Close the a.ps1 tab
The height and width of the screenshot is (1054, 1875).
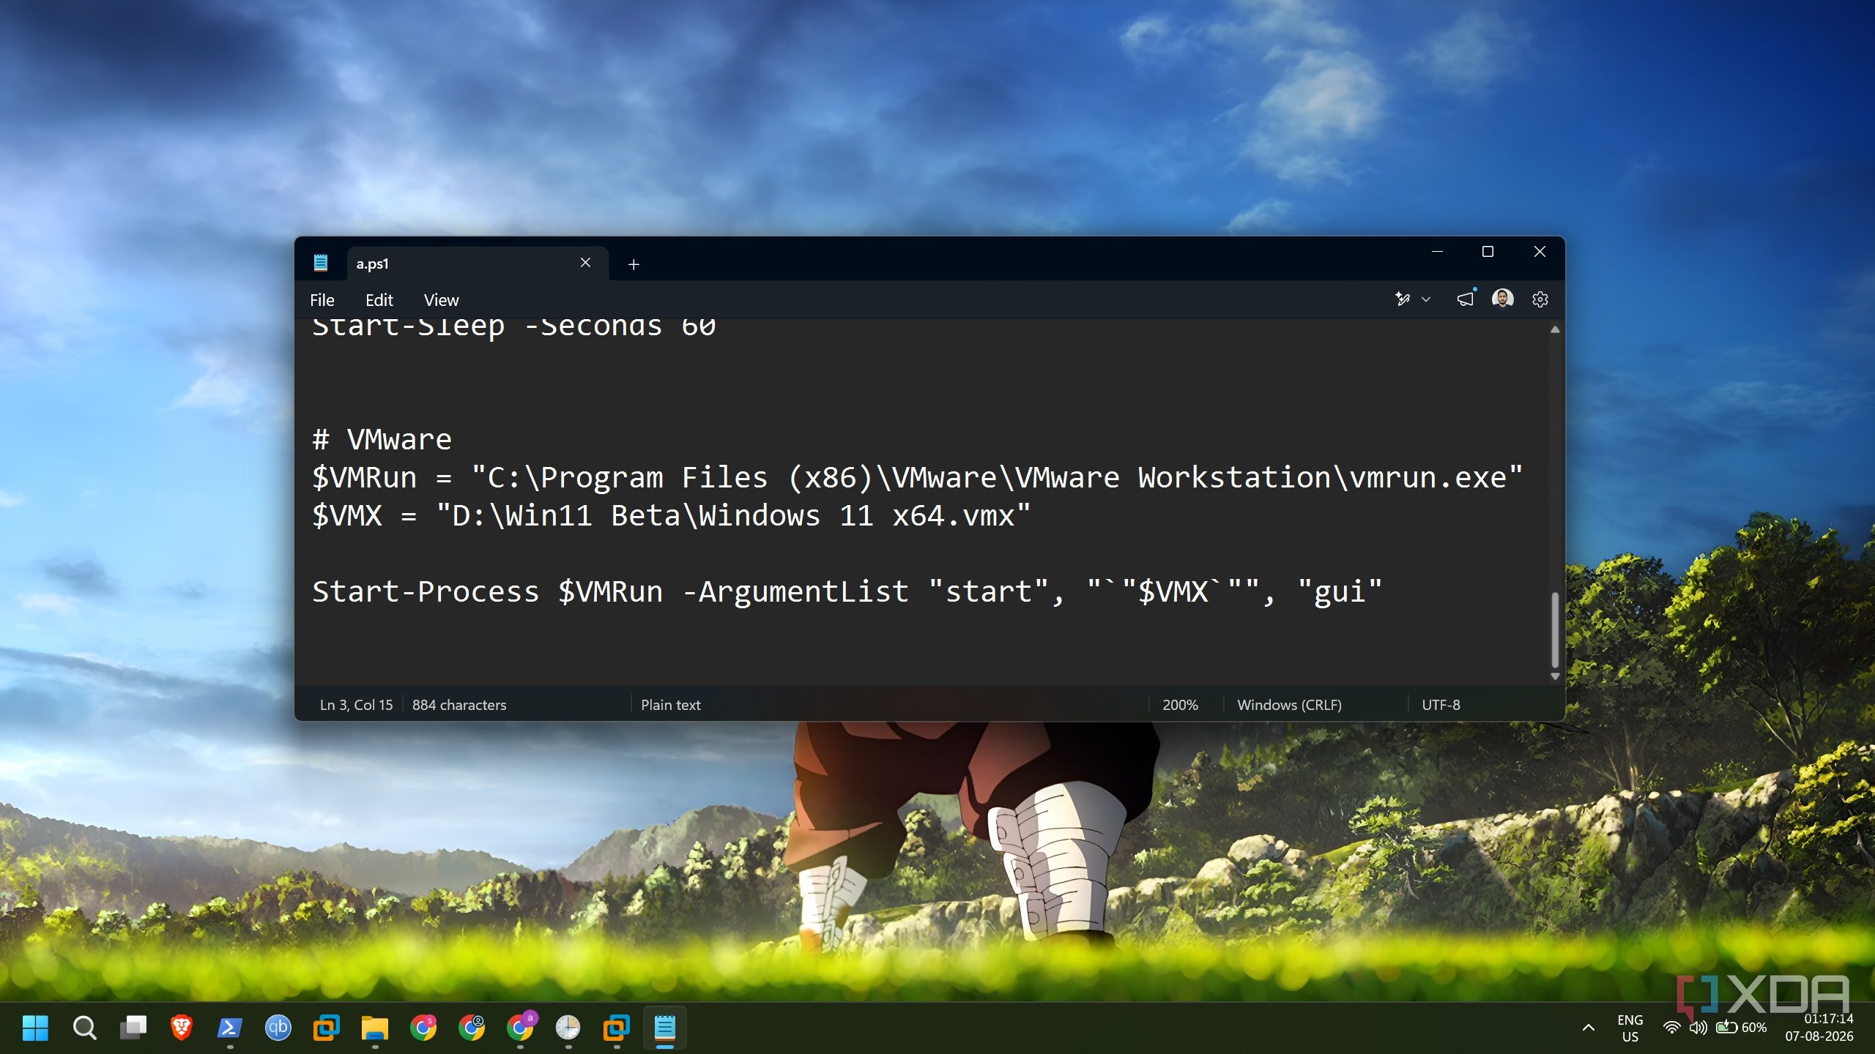coord(585,263)
